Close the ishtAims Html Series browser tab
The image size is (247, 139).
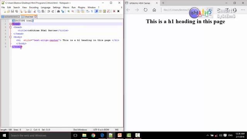tap(157, 3)
